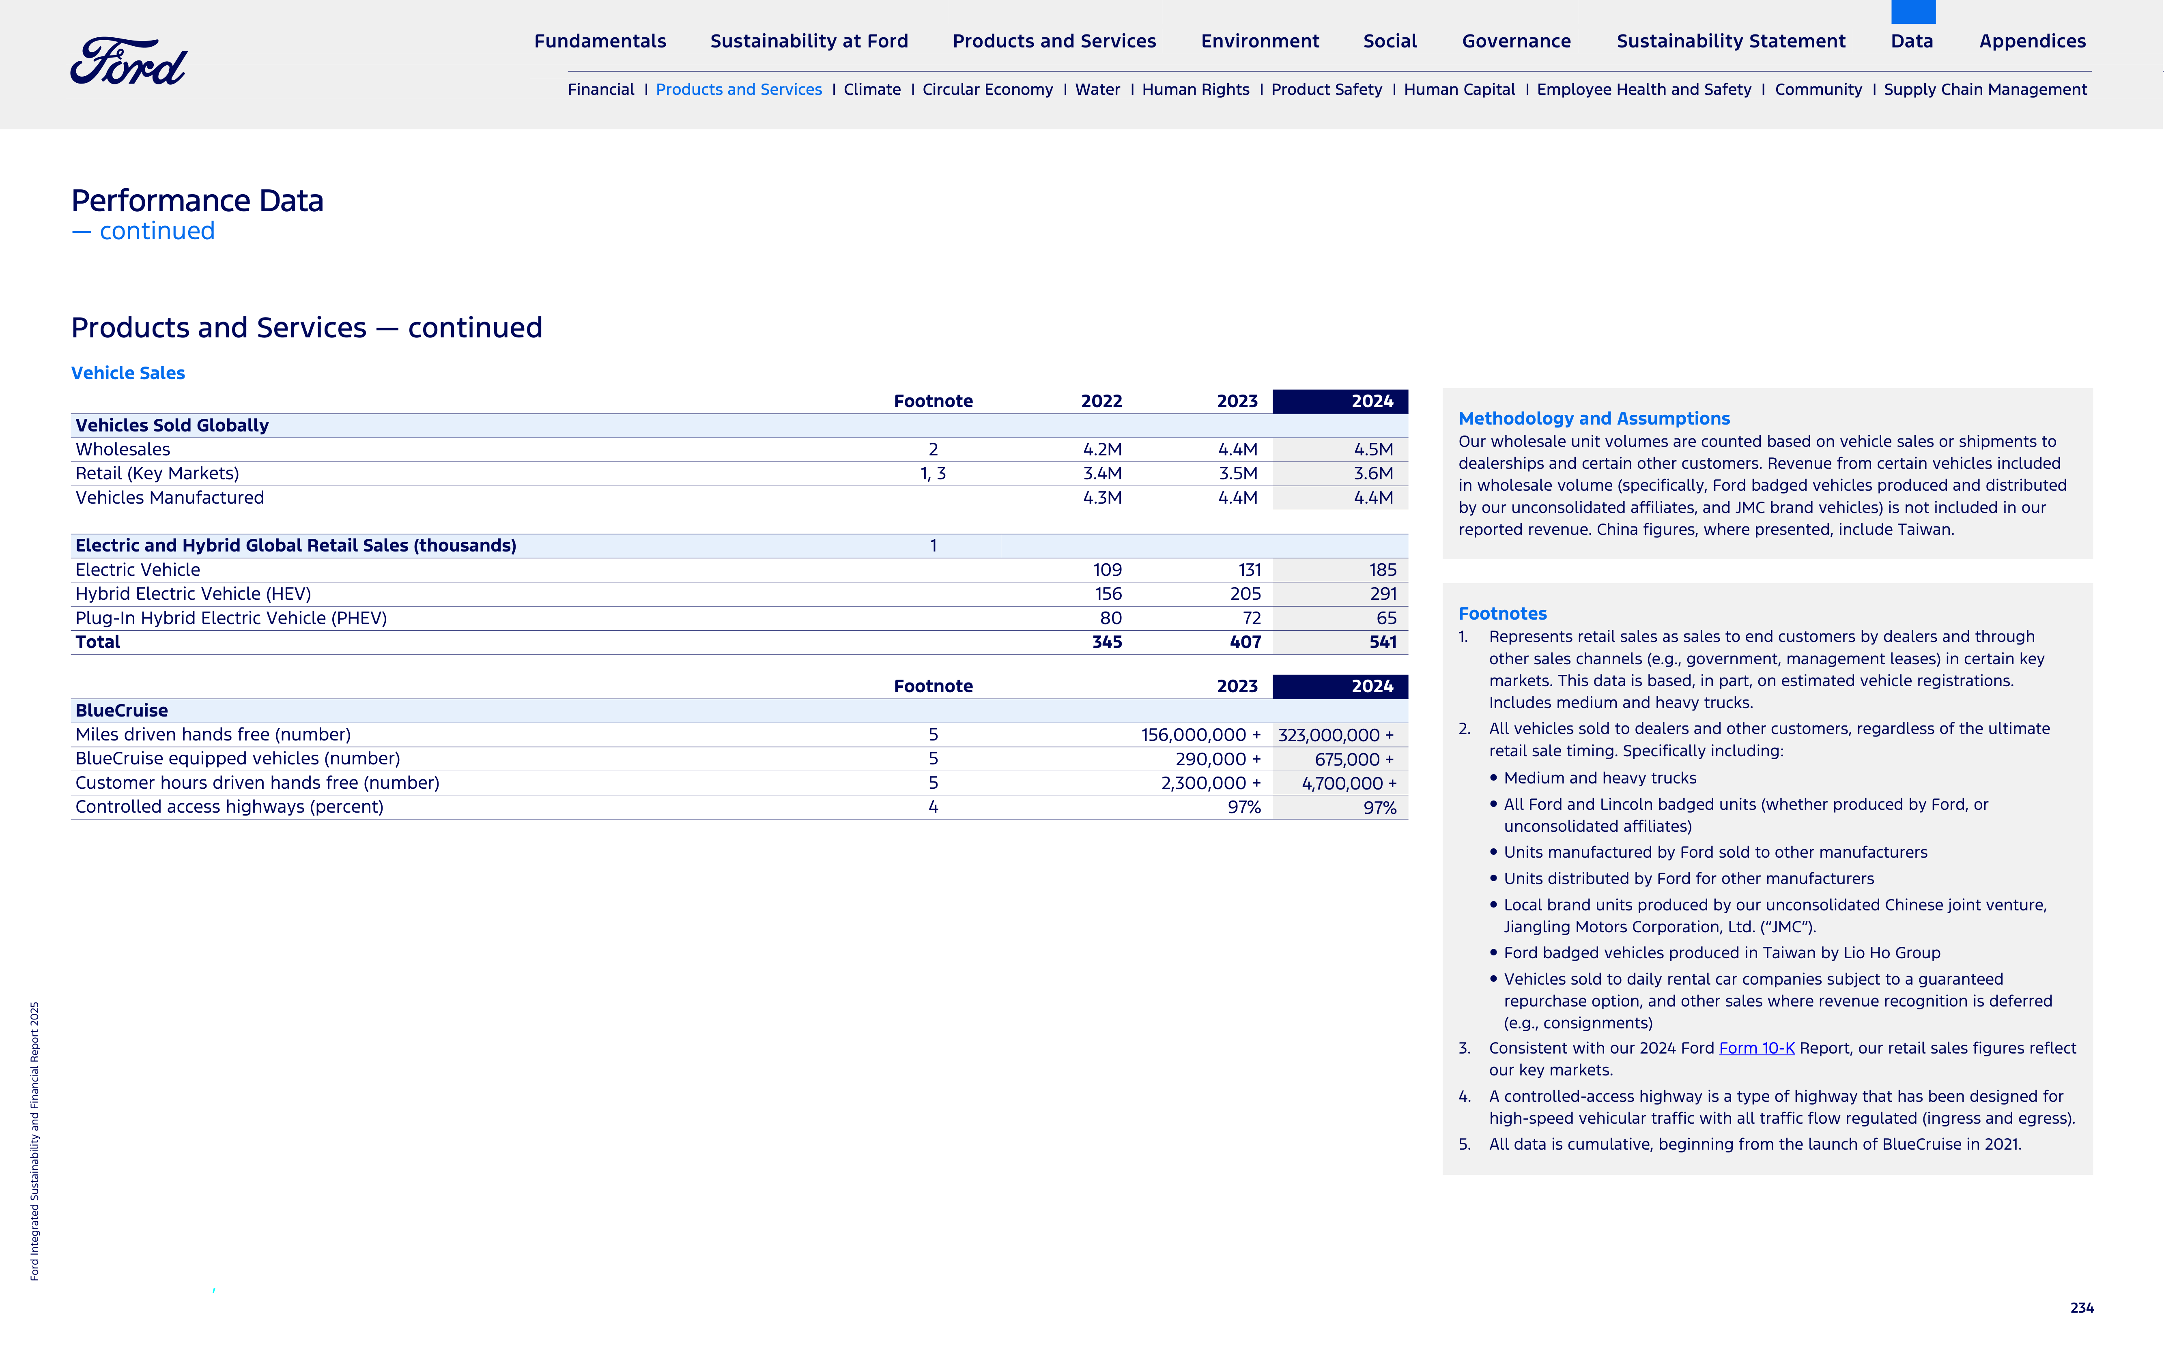This screenshot has height=1352, width=2164.
Task: Open Circular Economy subsection
Action: point(987,90)
